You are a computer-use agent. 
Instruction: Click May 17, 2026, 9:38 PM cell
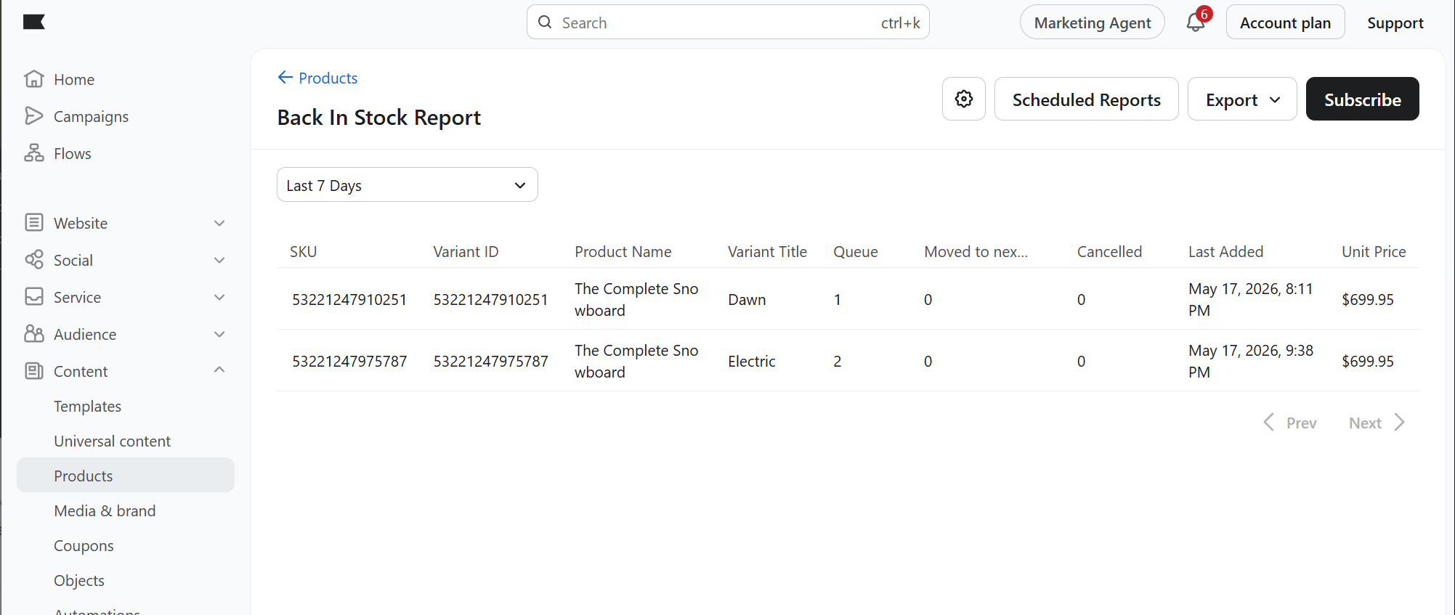(1251, 361)
